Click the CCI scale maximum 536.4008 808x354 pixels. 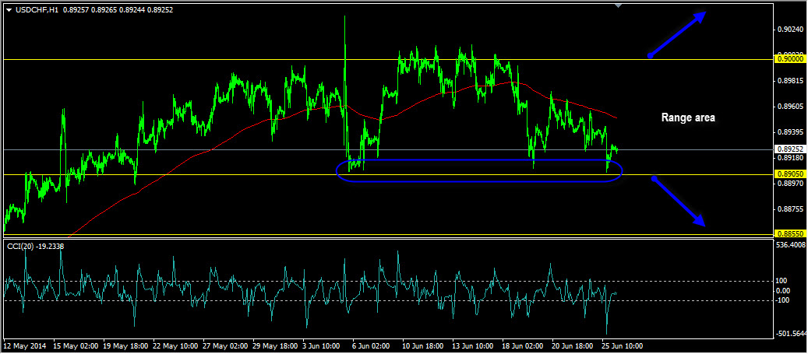pyautogui.click(x=792, y=244)
